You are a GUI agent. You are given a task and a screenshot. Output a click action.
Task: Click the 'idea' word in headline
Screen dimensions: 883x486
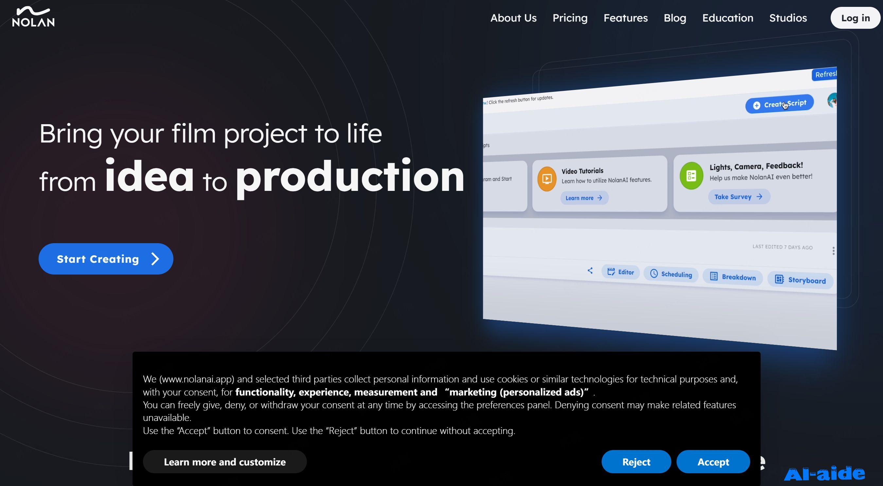pos(150,176)
